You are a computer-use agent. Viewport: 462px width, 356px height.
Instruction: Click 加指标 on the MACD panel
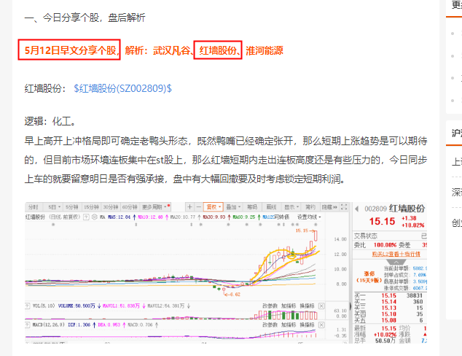[289, 325]
